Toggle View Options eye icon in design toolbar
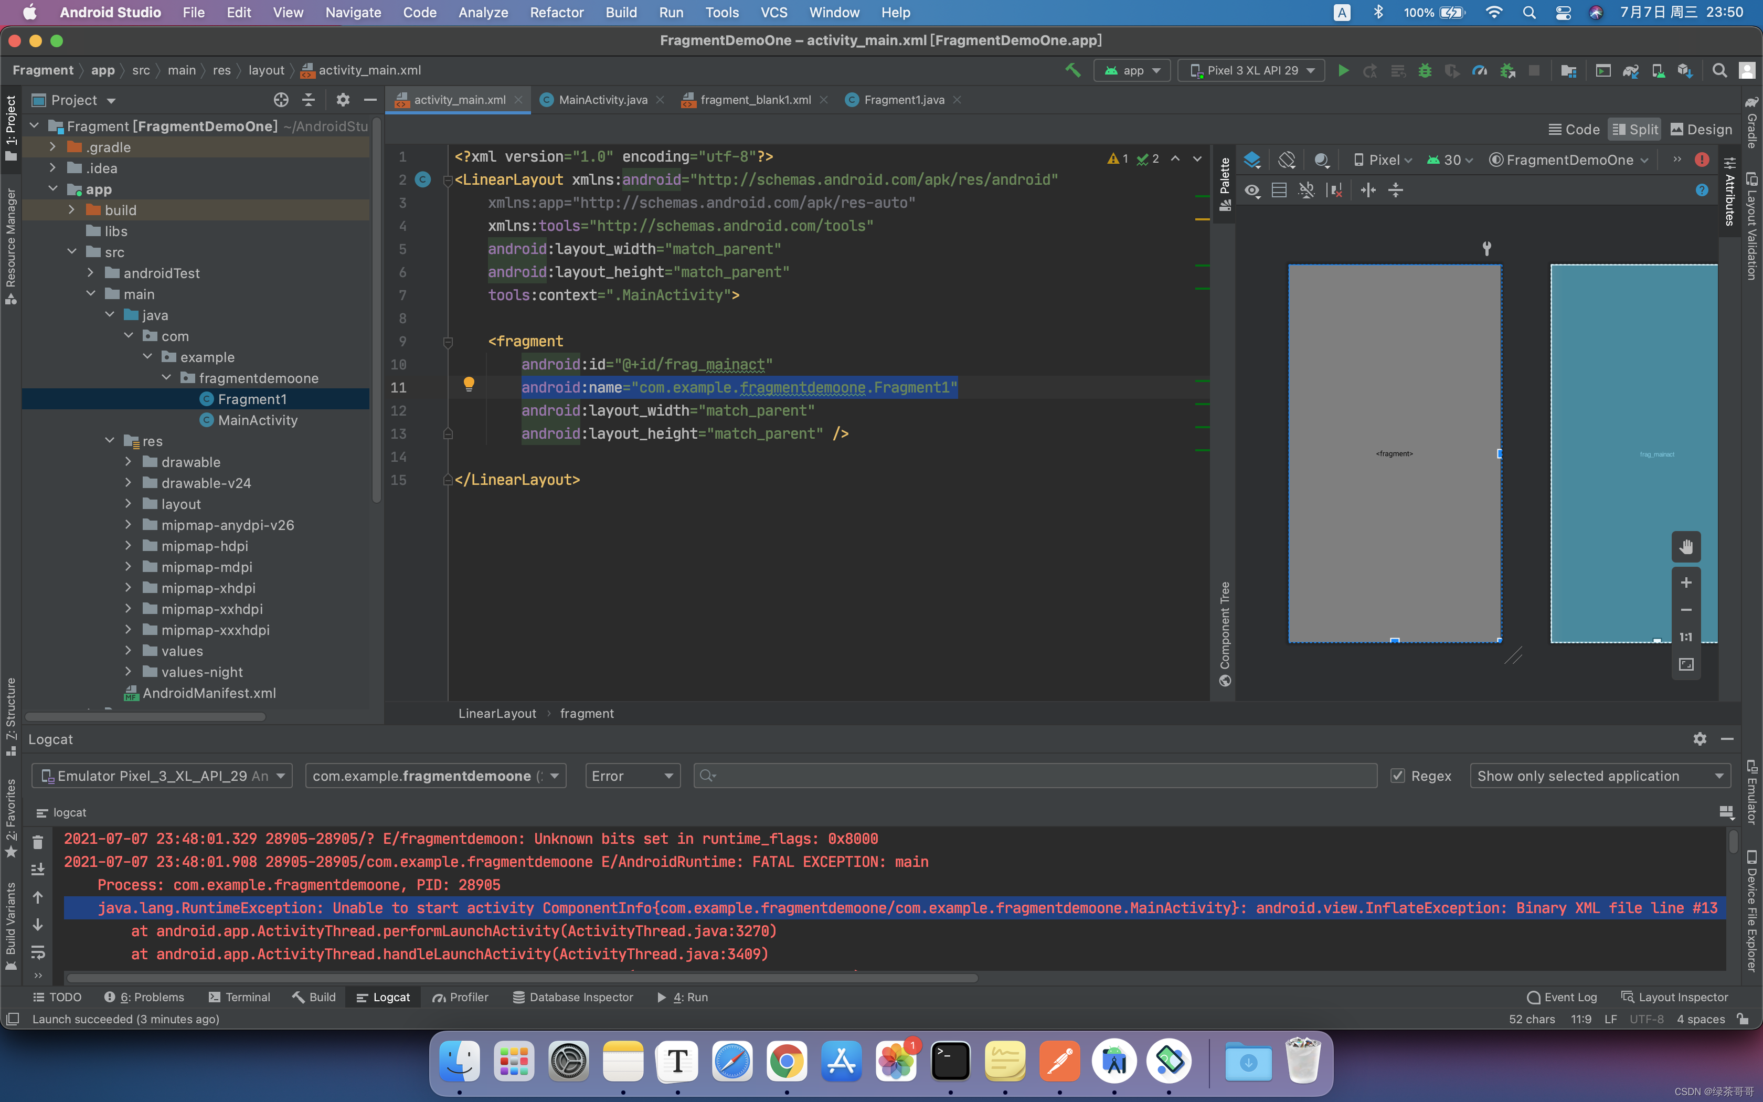1763x1102 pixels. (x=1251, y=190)
